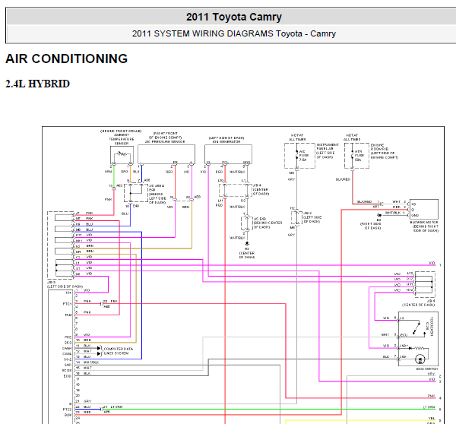Click the "ECO SWITCH" label
This screenshot has width=456, height=424.
(x=427, y=369)
